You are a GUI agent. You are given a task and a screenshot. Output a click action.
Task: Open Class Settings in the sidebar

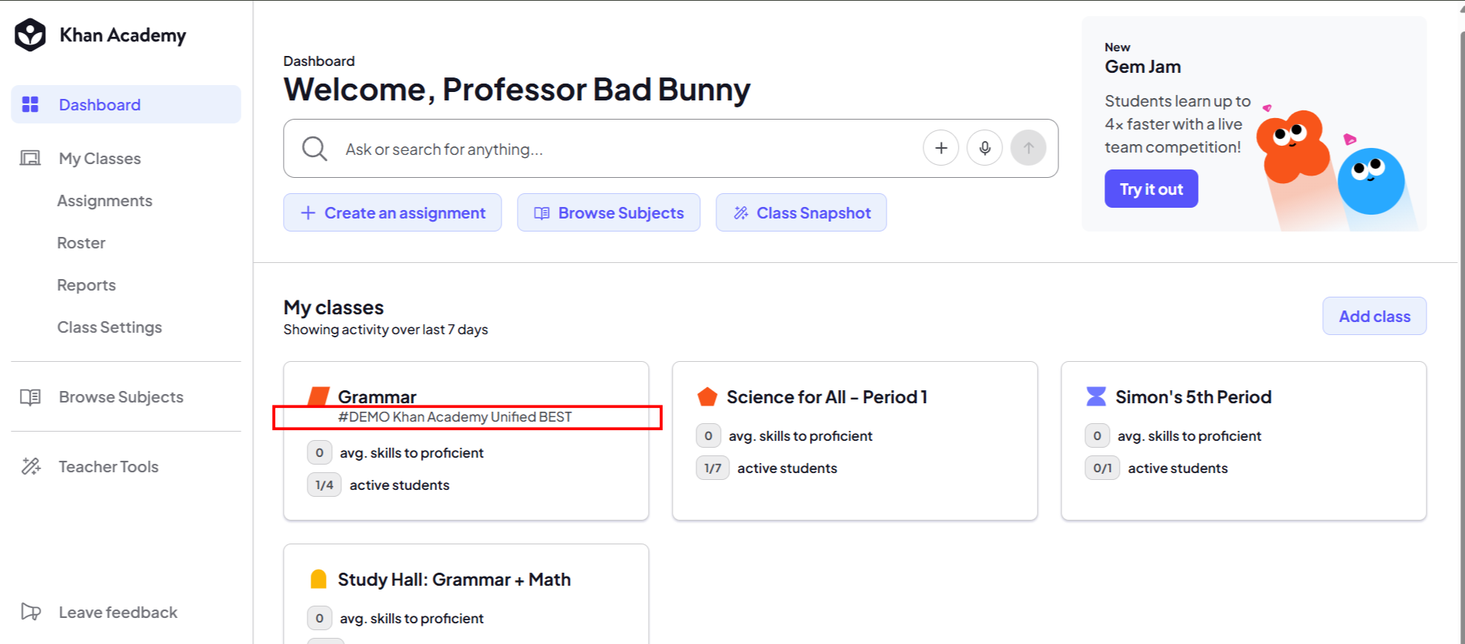click(110, 327)
